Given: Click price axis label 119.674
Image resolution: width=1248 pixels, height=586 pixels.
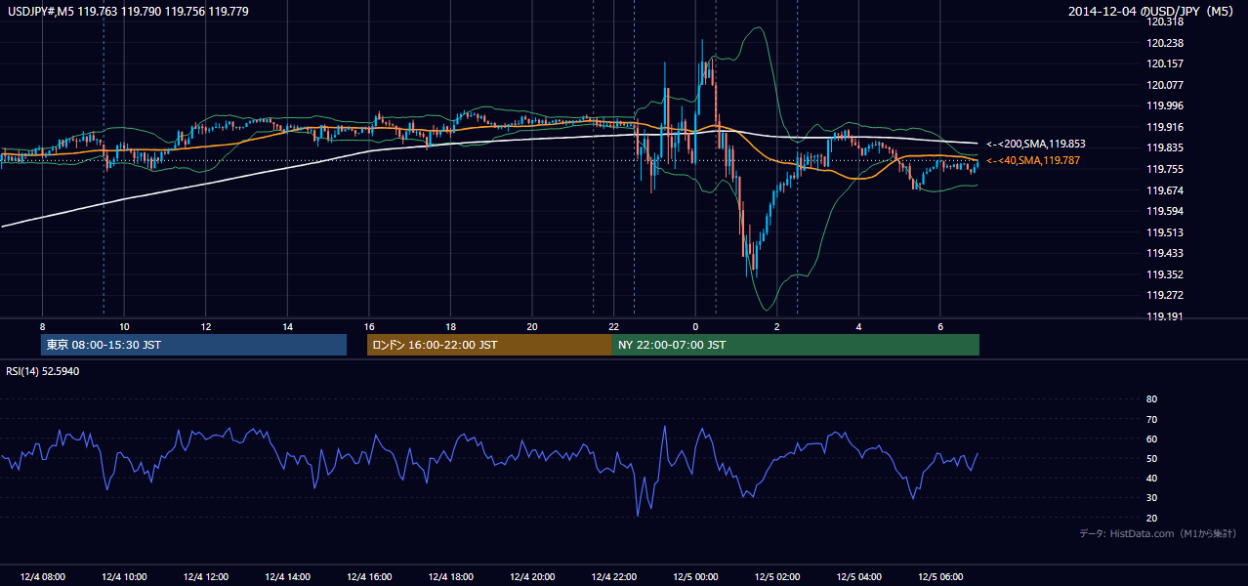Looking at the screenshot, I should (1166, 190).
